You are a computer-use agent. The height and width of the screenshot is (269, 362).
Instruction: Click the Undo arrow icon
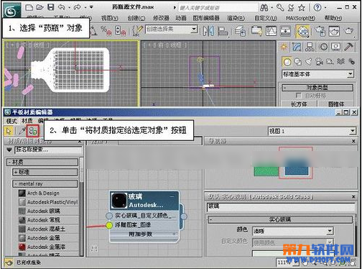[x=62, y=7]
